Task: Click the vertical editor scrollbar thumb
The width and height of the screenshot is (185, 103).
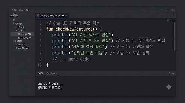Action: (175, 37)
